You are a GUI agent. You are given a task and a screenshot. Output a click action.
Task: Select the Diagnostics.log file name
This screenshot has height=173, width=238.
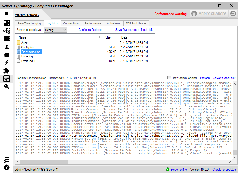point(31,52)
